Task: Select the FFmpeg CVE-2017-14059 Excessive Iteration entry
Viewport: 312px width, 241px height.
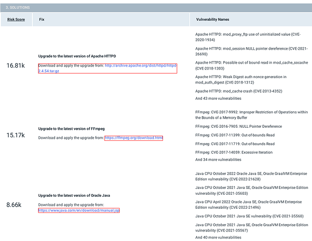Action: [x=234, y=152]
